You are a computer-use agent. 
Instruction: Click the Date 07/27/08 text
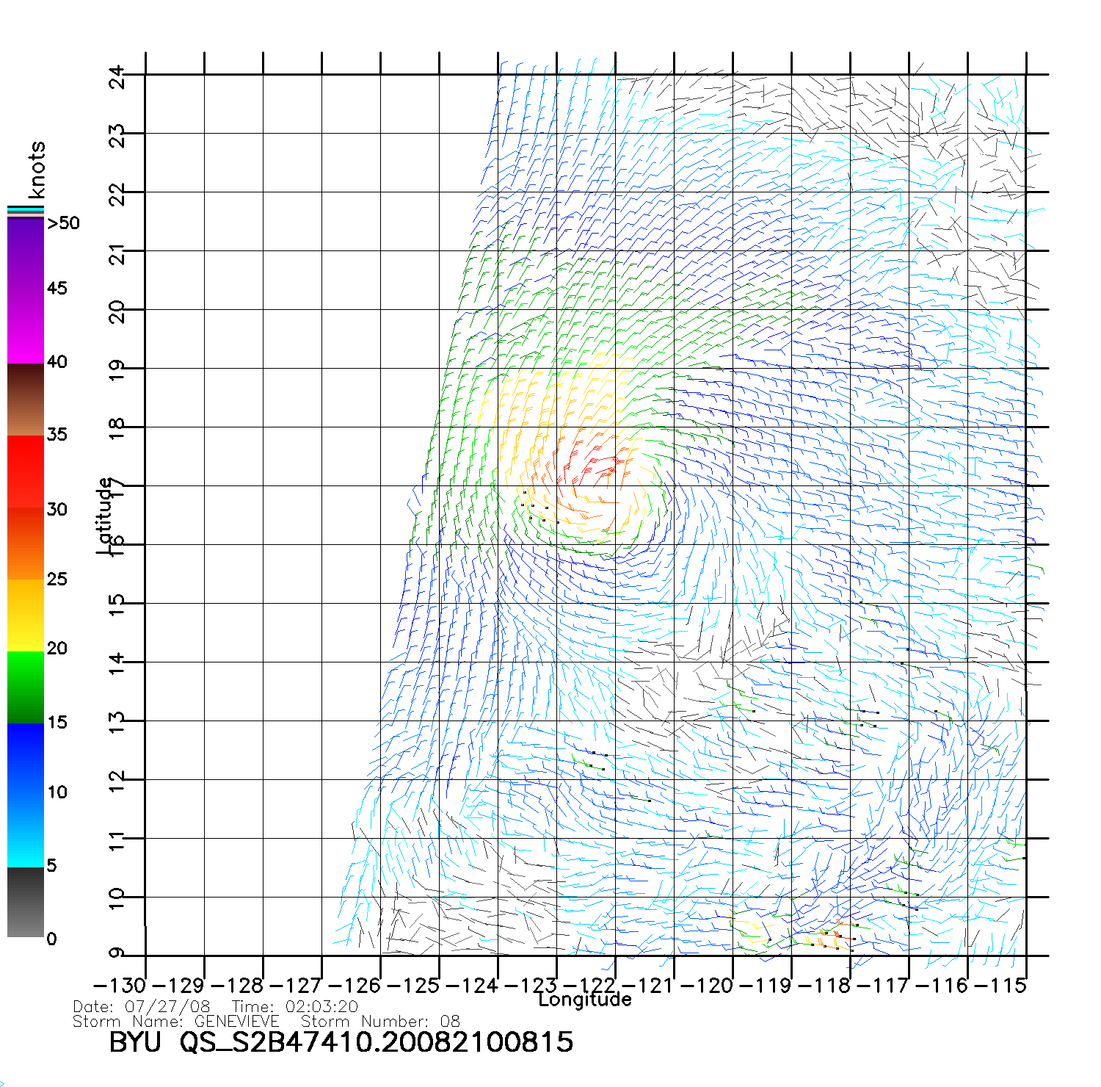142,1006
